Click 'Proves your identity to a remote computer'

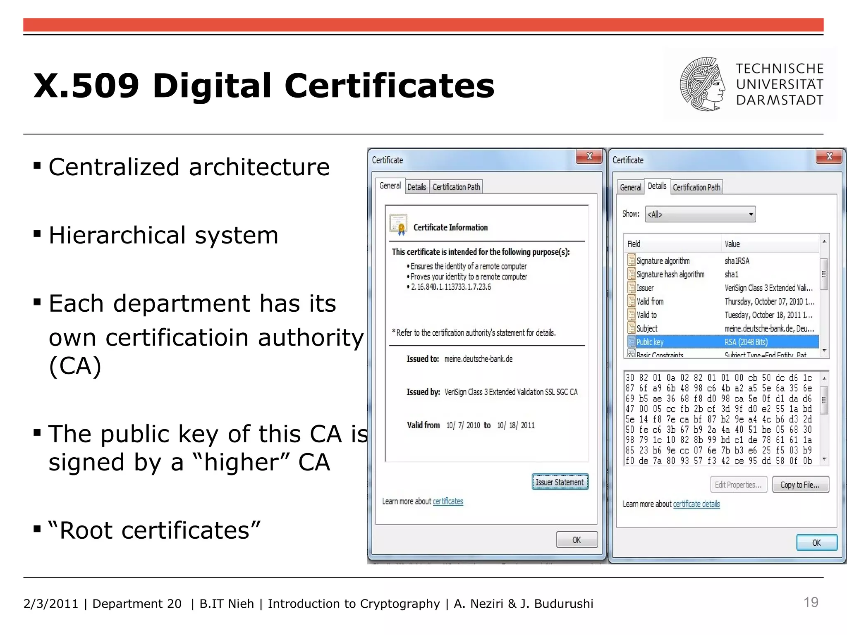[x=469, y=277]
